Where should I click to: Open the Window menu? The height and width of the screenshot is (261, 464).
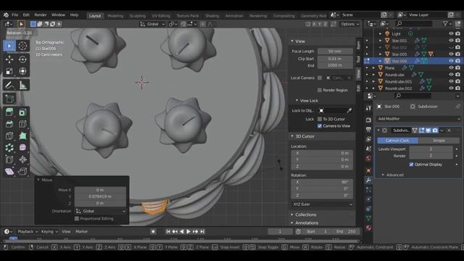point(58,14)
